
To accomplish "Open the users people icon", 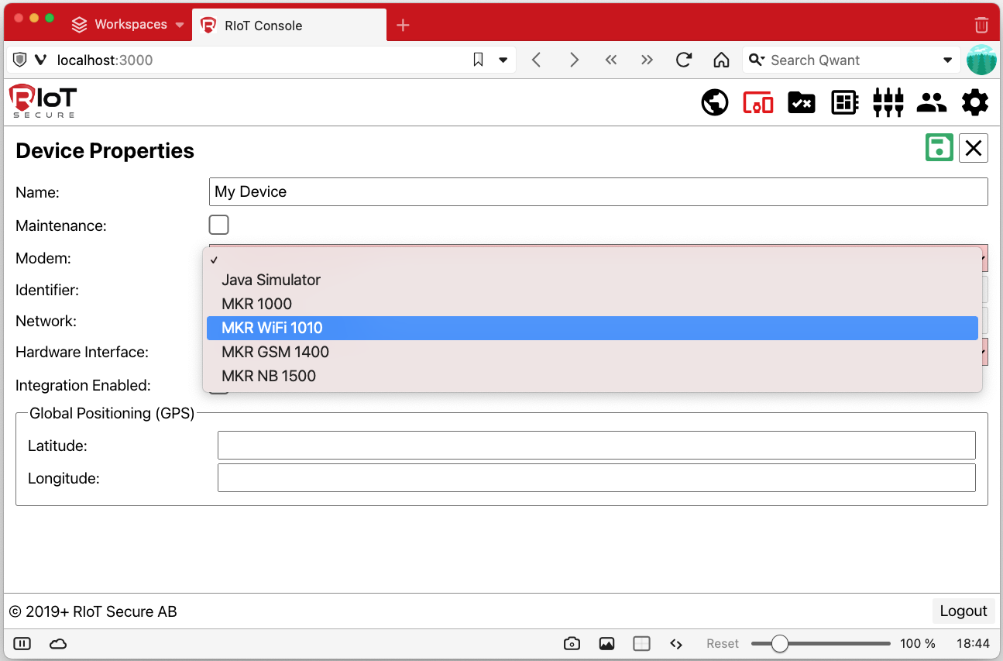I will 931,102.
